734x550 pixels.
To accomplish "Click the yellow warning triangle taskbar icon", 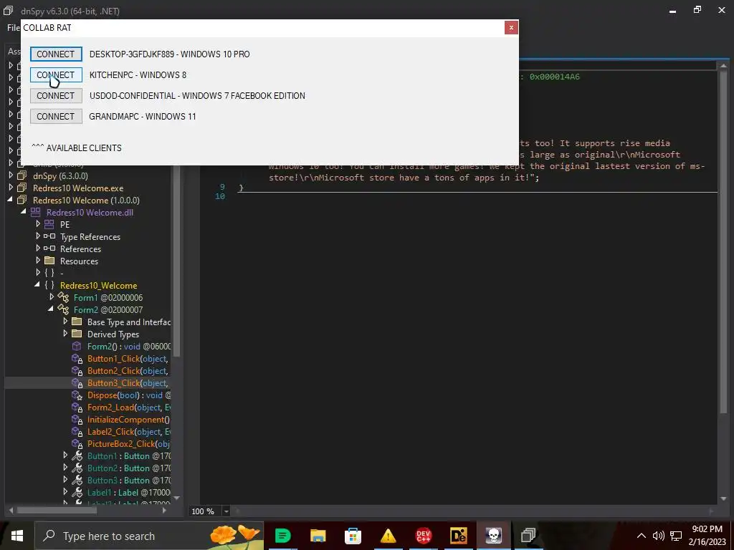I will pos(388,536).
